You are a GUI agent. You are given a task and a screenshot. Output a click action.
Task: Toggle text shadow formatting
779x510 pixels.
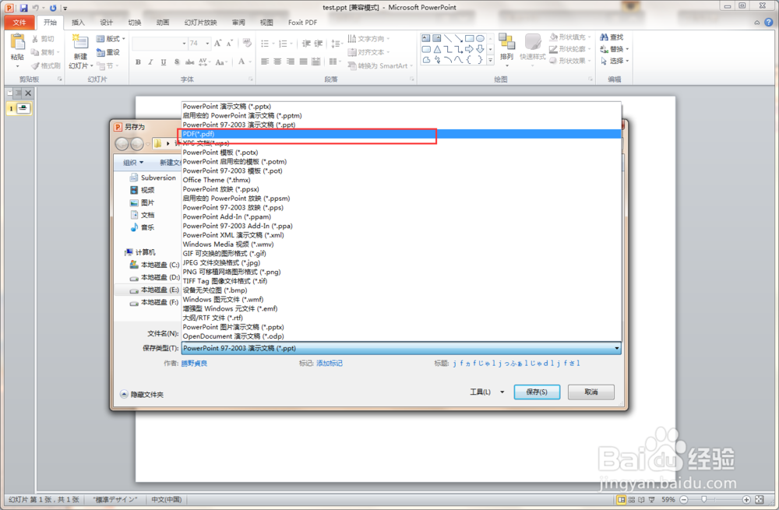click(177, 62)
